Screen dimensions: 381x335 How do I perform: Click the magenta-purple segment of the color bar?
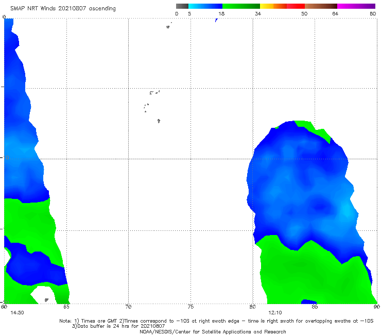[356, 6]
